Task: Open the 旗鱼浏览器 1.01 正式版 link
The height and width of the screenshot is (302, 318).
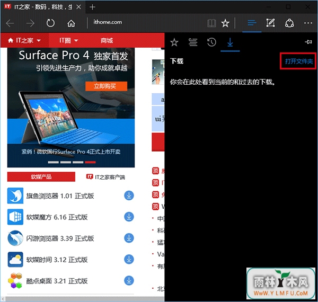Action: click(x=60, y=196)
